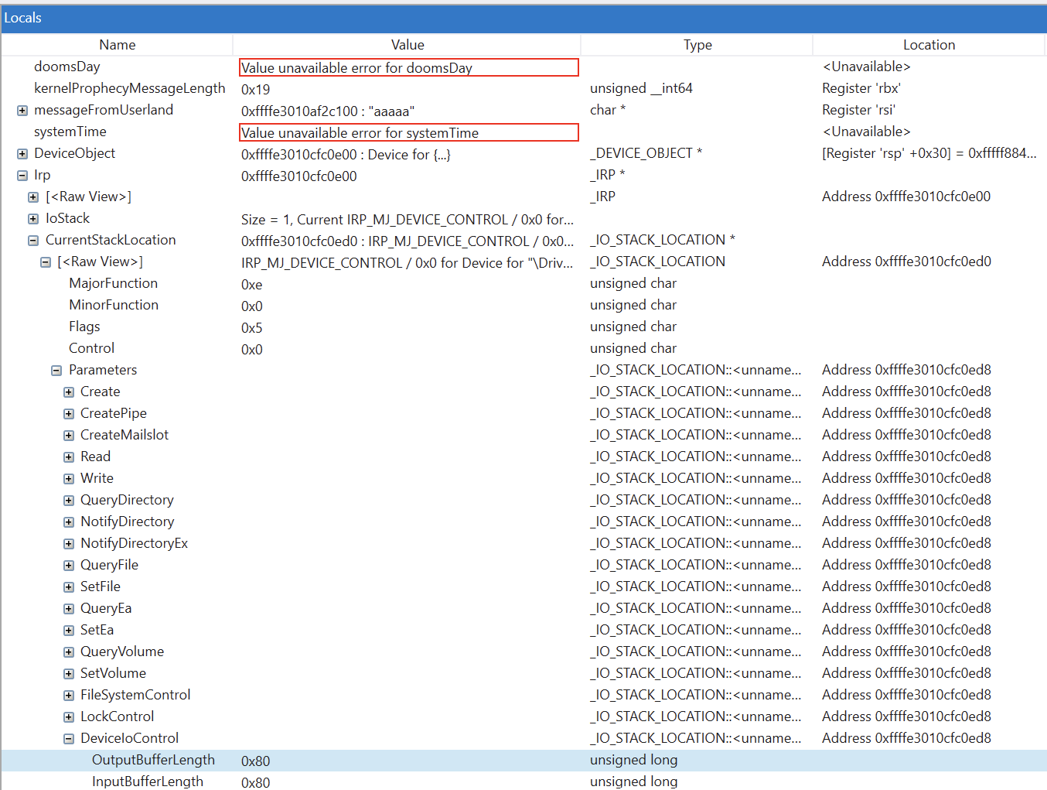
Task: Expand the CreatePipe parameters entry
Action: [69, 414]
